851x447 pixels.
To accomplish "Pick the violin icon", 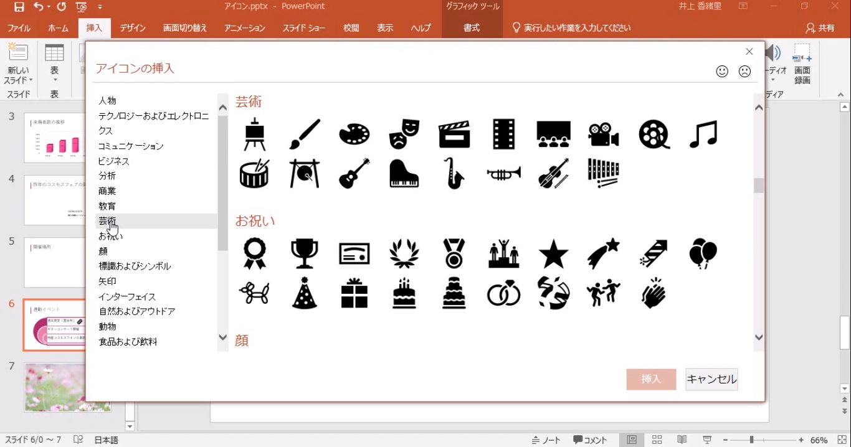I will 554,173.
